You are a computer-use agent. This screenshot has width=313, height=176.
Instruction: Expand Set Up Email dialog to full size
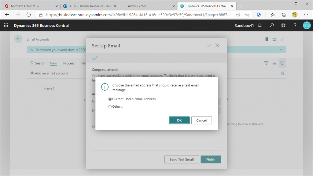pyautogui.click(x=209, y=45)
